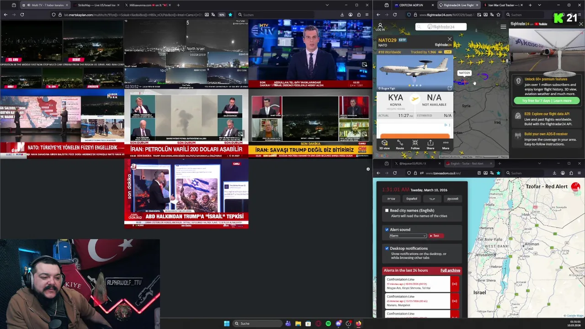The width and height of the screenshot is (585, 329).
Task: Bookmark tzevaadom page star icon
Action: coord(498,173)
